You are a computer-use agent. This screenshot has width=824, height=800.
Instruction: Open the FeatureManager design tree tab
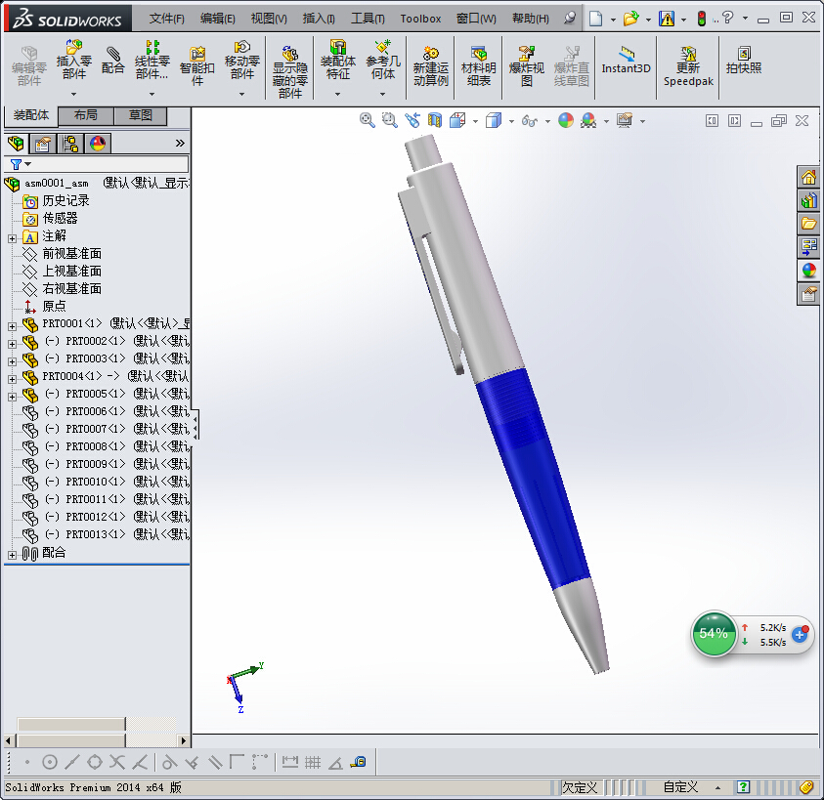[x=16, y=143]
